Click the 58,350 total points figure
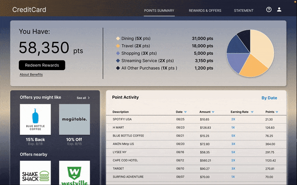Viewport: 297px width, 185px height. [x=44, y=47]
